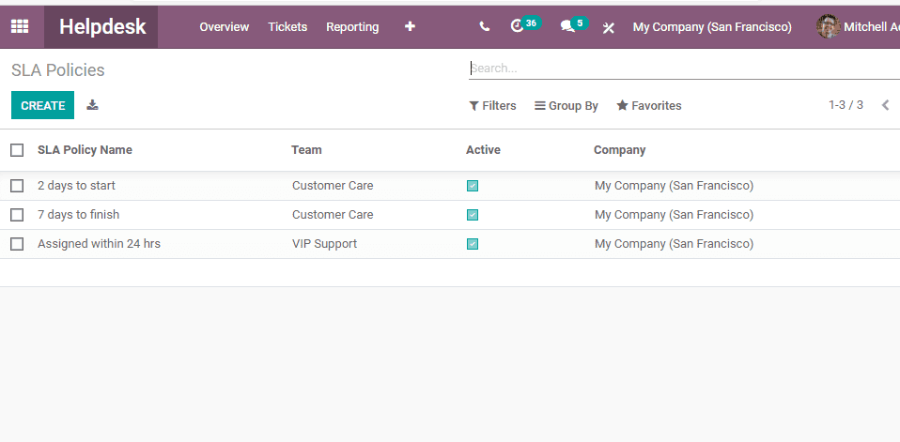Sort by the SLA Policy Name column header

point(85,150)
